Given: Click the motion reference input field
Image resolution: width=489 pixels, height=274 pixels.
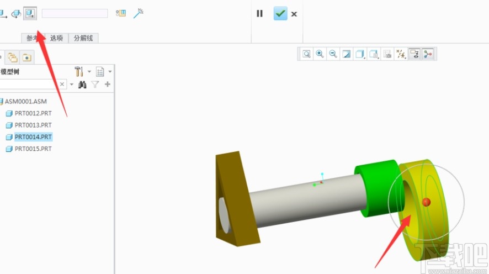Looking at the screenshot, I should point(75,13).
